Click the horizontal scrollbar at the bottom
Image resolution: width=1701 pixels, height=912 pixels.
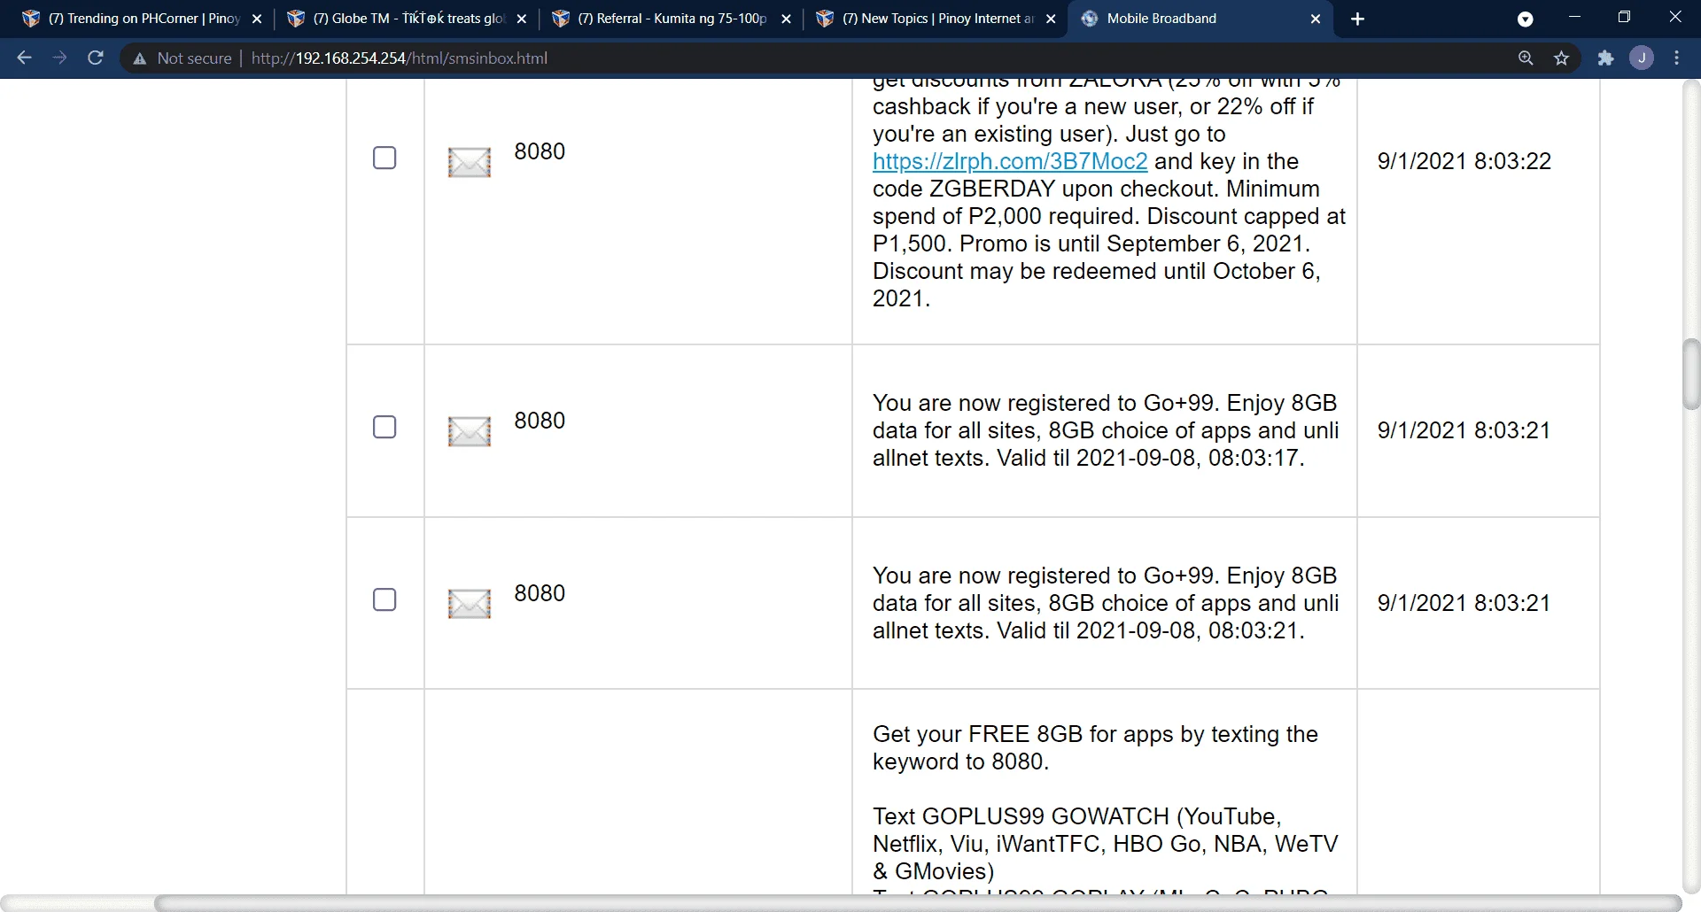click(x=917, y=903)
